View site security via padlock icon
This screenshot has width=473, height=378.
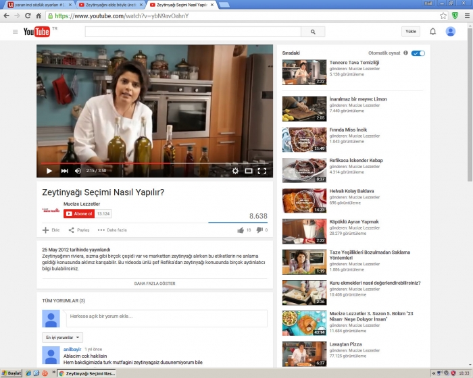(x=51, y=16)
